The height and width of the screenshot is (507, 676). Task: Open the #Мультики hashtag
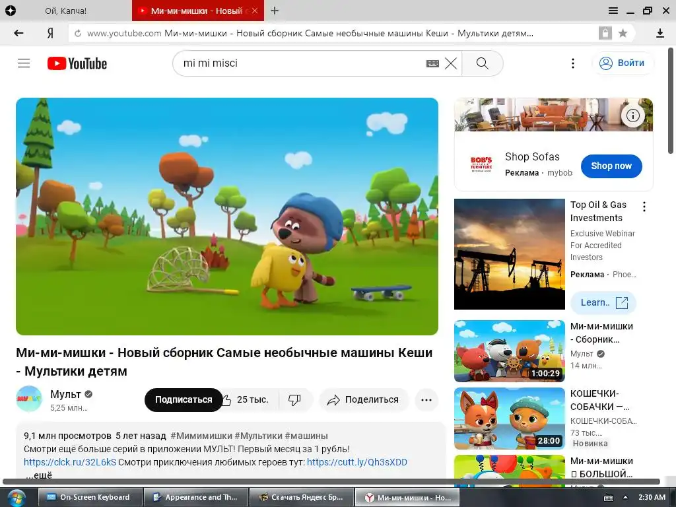tap(258, 436)
